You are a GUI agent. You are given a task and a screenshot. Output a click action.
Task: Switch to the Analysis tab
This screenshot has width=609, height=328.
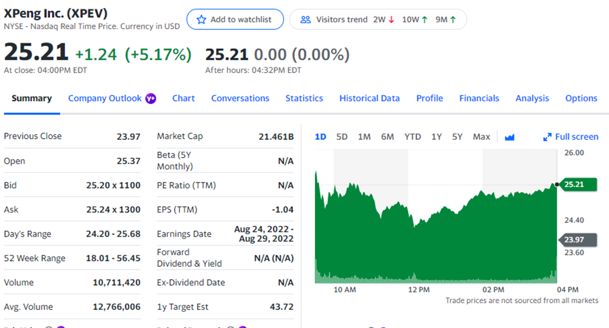click(532, 99)
